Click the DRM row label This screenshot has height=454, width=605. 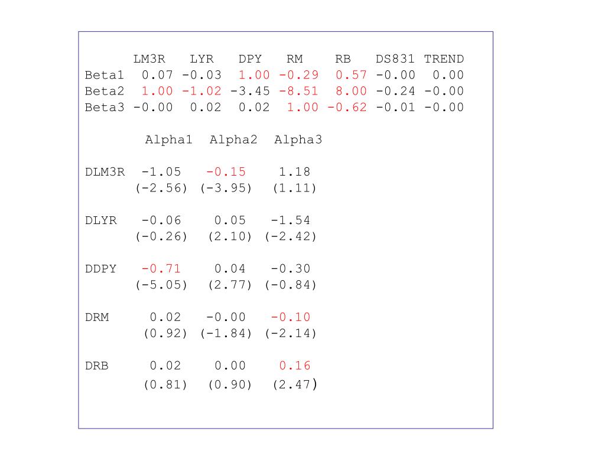pos(97,317)
